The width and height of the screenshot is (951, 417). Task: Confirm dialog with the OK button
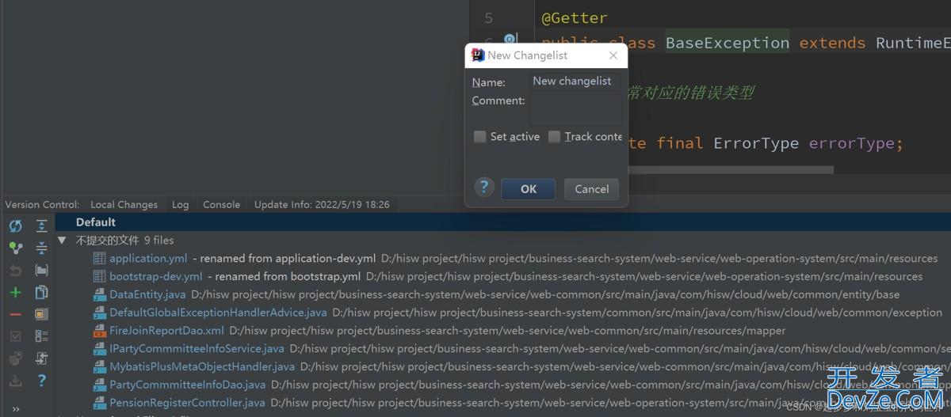click(528, 189)
